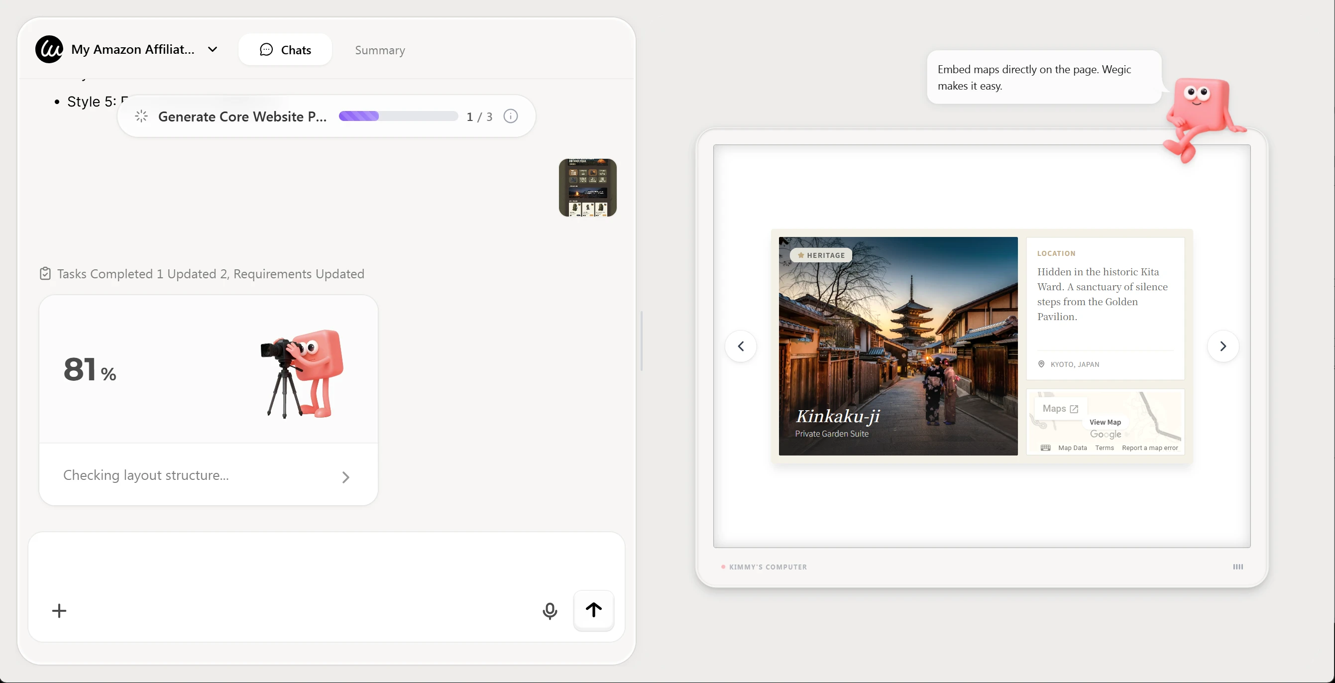
Task: Click the Checking layout structure... status text
Action: click(146, 475)
